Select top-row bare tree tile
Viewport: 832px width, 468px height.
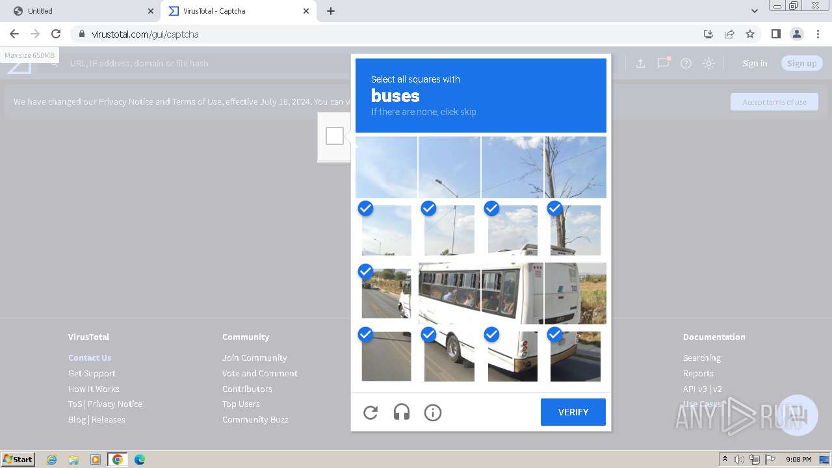click(x=575, y=167)
